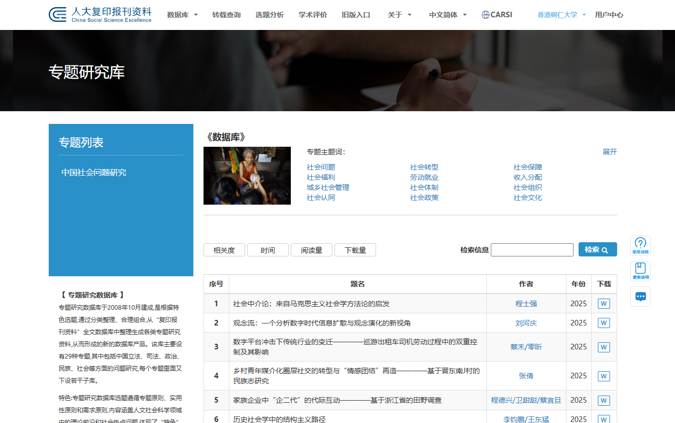Open the 中文简体 language dropdown
This screenshot has width=675, height=423.
[x=448, y=15]
